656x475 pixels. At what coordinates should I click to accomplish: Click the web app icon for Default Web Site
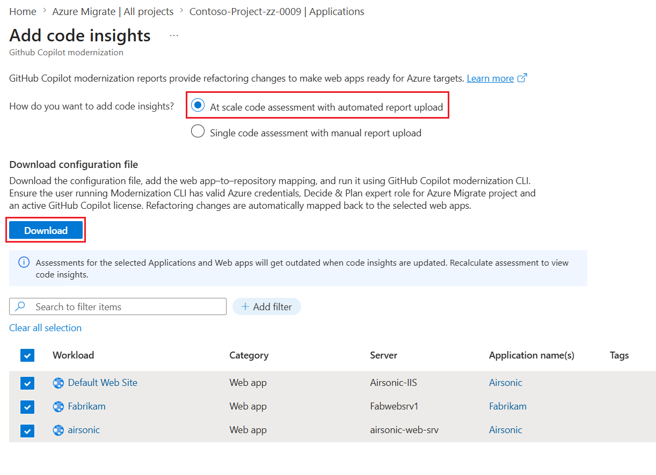click(59, 383)
